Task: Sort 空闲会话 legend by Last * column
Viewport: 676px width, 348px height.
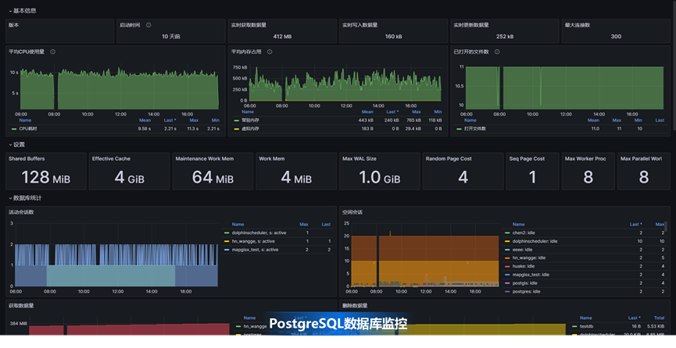Action: pyautogui.click(x=636, y=225)
